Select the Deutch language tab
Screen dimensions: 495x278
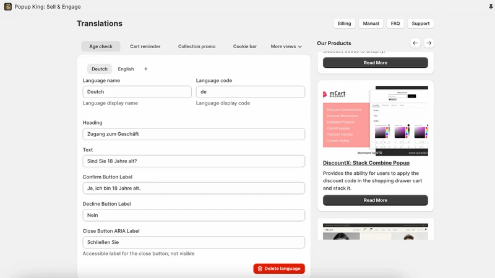pyautogui.click(x=100, y=69)
